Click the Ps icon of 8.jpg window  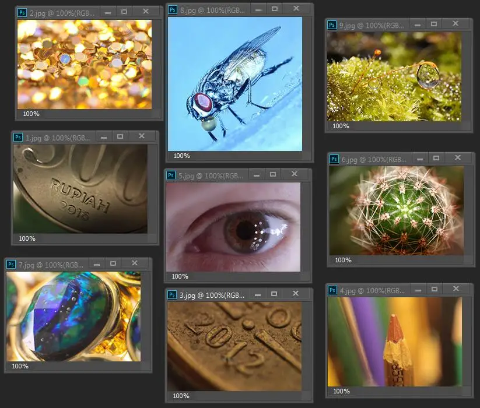click(x=173, y=10)
